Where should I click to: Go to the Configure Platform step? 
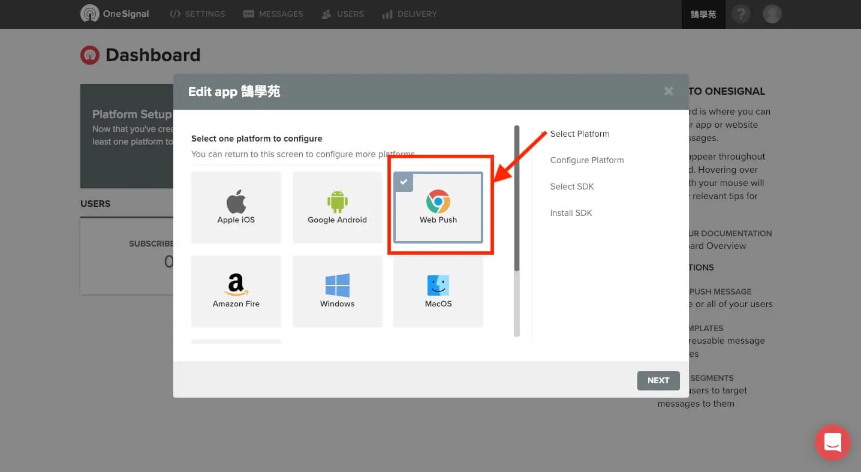tap(587, 160)
